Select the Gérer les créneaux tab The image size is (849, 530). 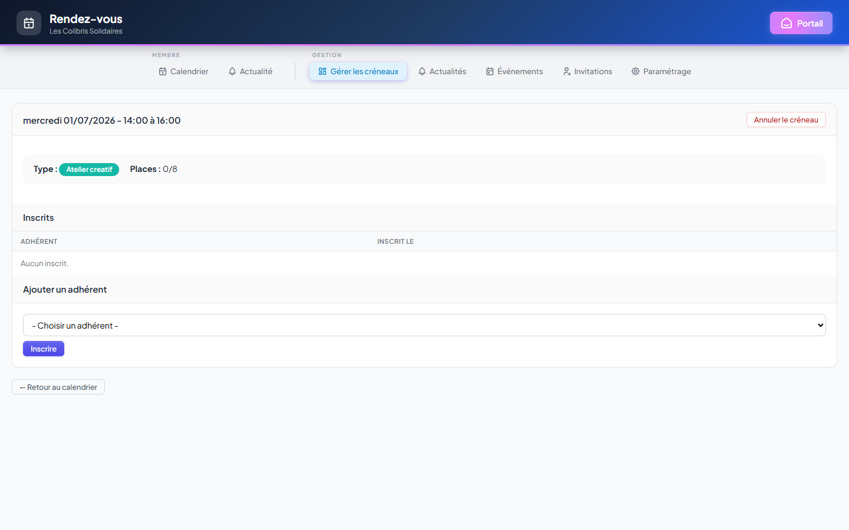[358, 71]
